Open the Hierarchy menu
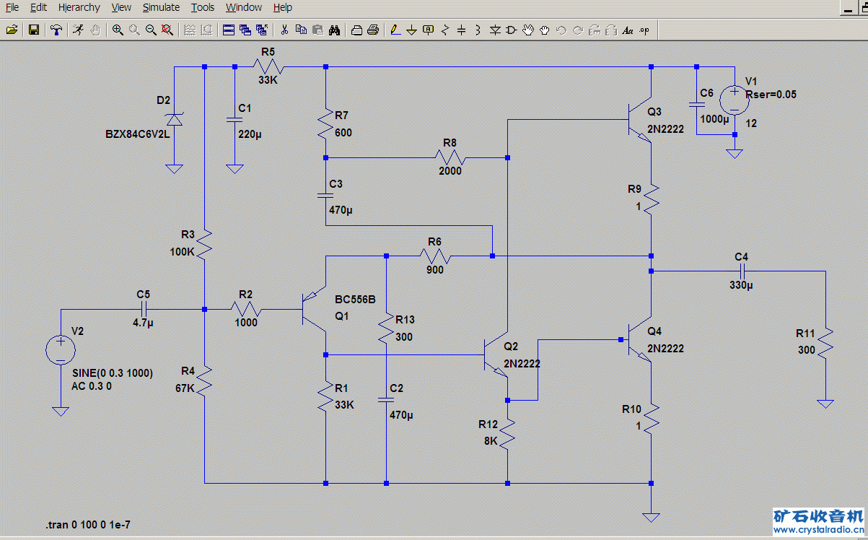The image size is (868, 540). [x=79, y=7]
